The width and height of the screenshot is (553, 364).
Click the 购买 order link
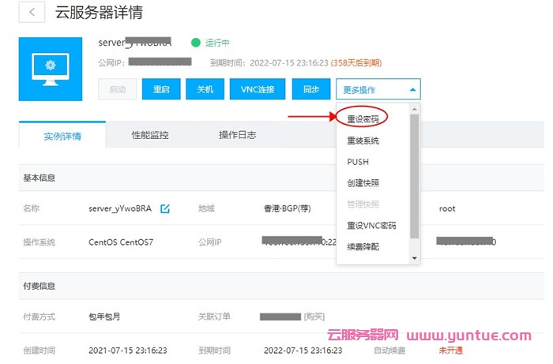pyautogui.click(x=314, y=317)
